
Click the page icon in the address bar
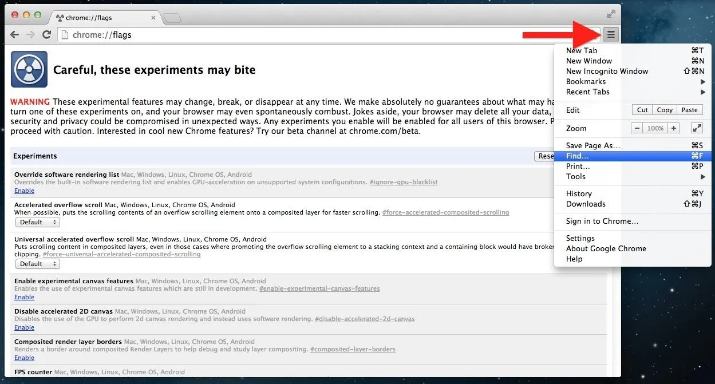(65, 35)
